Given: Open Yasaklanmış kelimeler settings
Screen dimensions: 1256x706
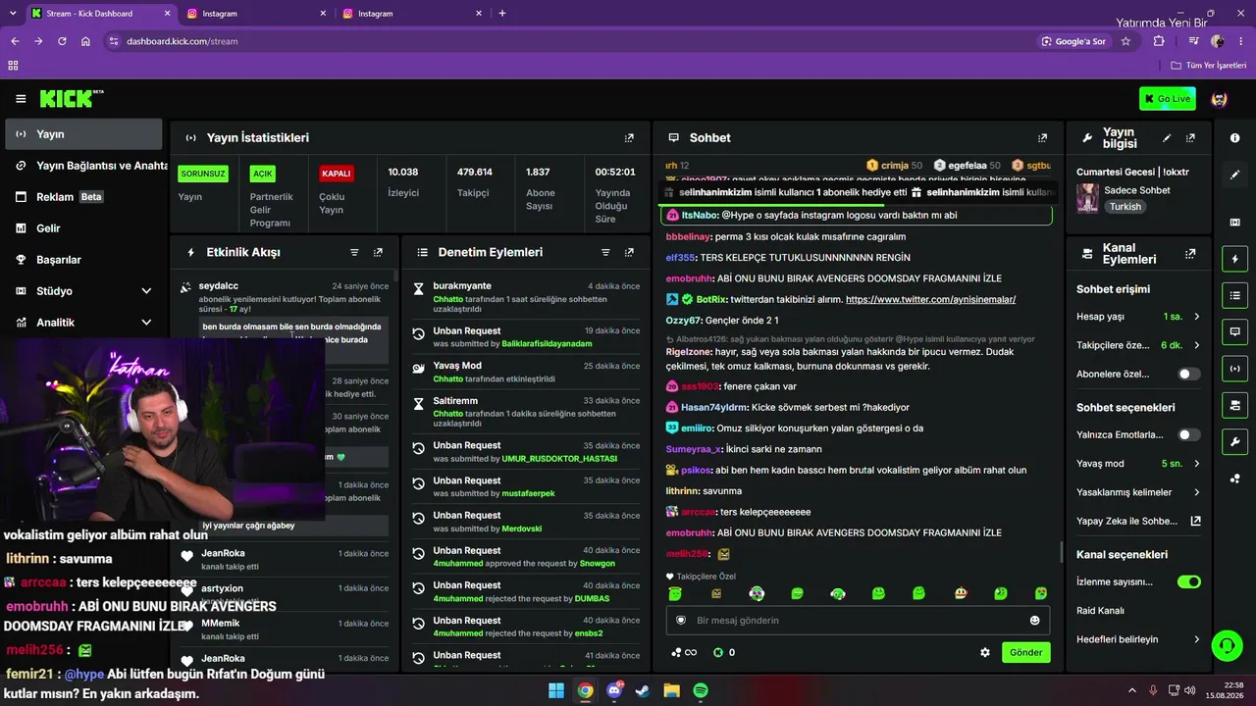Looking at the screenshot, I should pyautogui.click(x=1138, y=492).
